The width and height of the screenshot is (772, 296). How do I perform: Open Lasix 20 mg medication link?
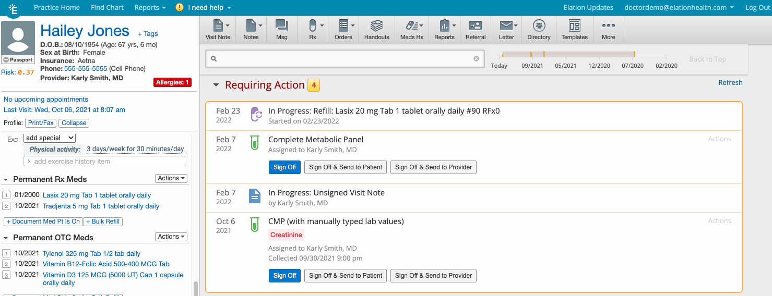[x=97, y=195]
